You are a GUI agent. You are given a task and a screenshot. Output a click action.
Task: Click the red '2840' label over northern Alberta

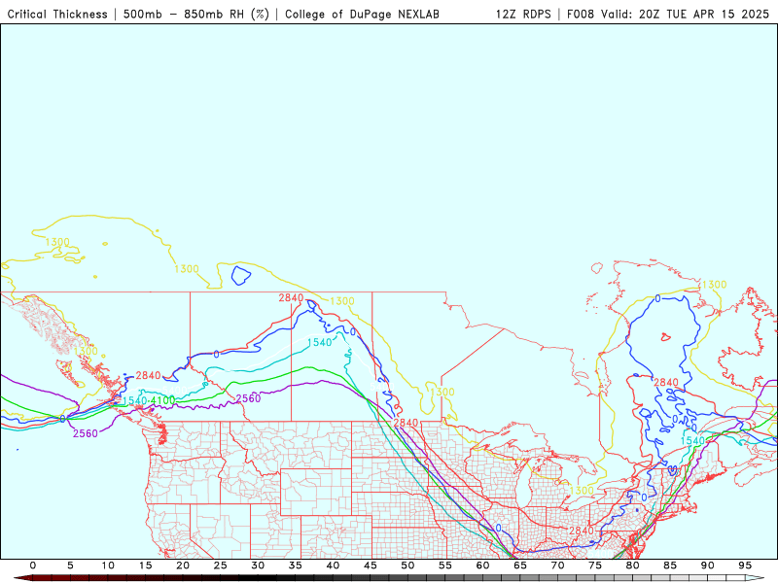(291, 297)
